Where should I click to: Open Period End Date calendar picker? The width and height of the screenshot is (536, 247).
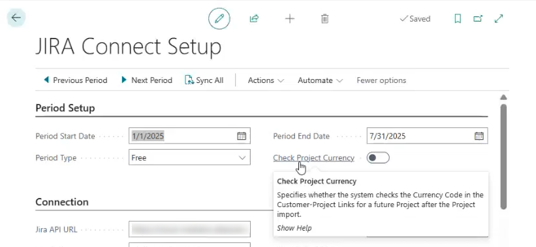(479, 136)
